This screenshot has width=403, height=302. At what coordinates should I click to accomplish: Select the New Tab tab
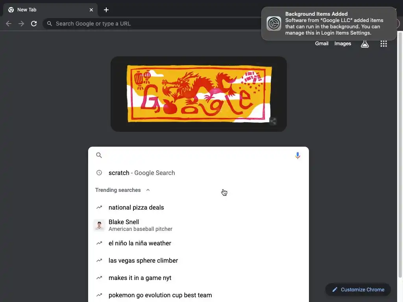pos(50,10)
